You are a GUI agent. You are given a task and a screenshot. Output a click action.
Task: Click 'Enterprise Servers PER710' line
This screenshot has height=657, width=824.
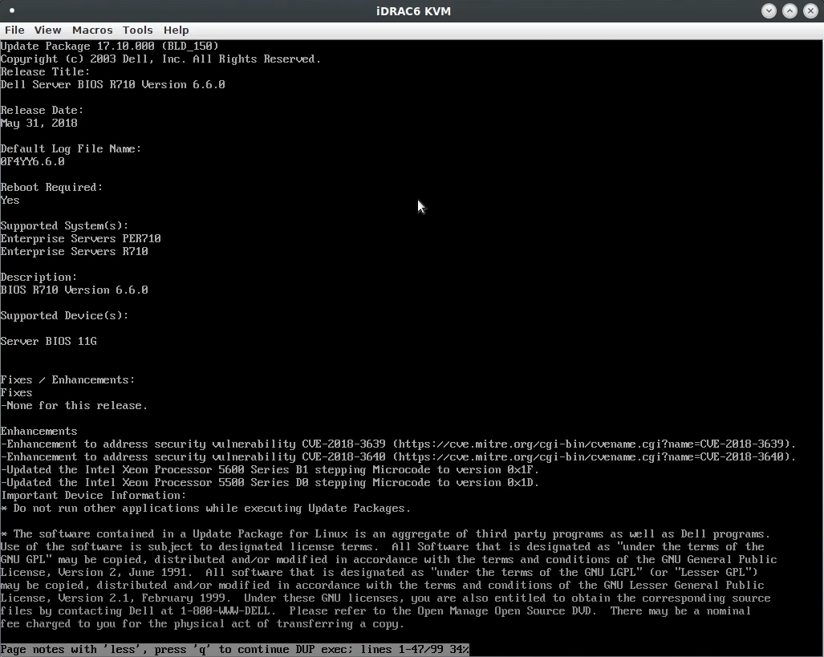(80, 238)
